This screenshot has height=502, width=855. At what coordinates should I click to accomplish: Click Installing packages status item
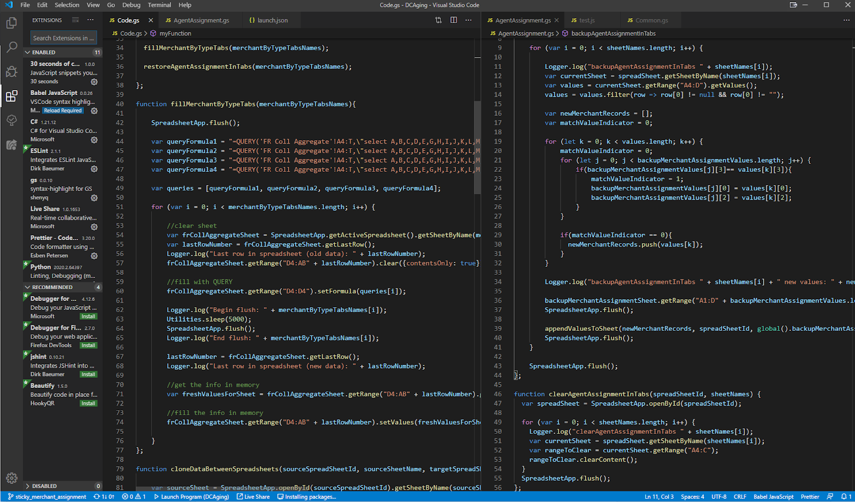pyautogui.click(x=307, y=497)
